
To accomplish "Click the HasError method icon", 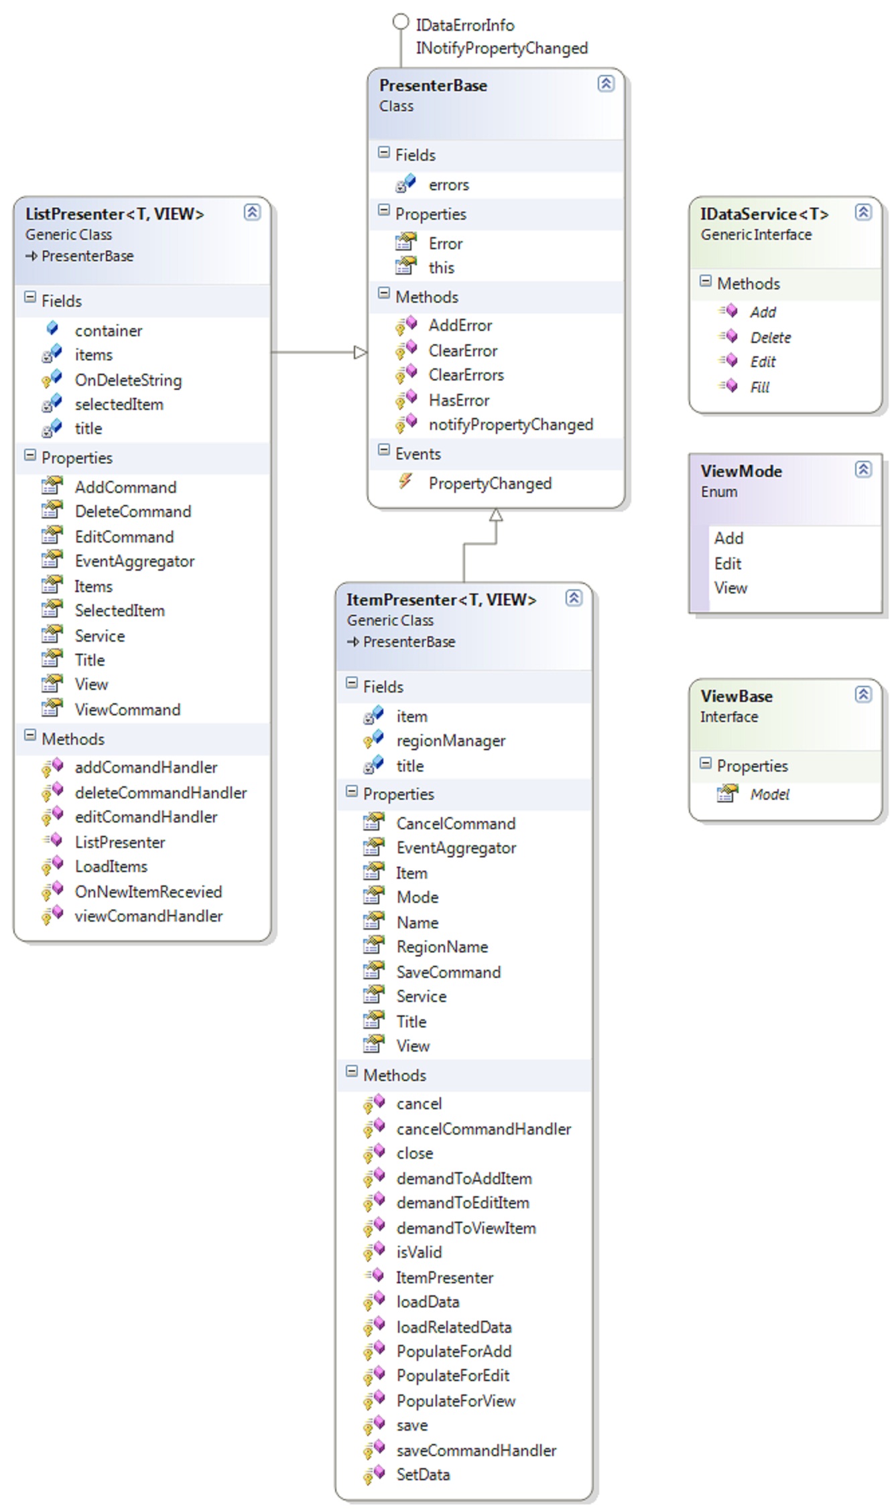I will pyautogui.click(x=405, y=401).
